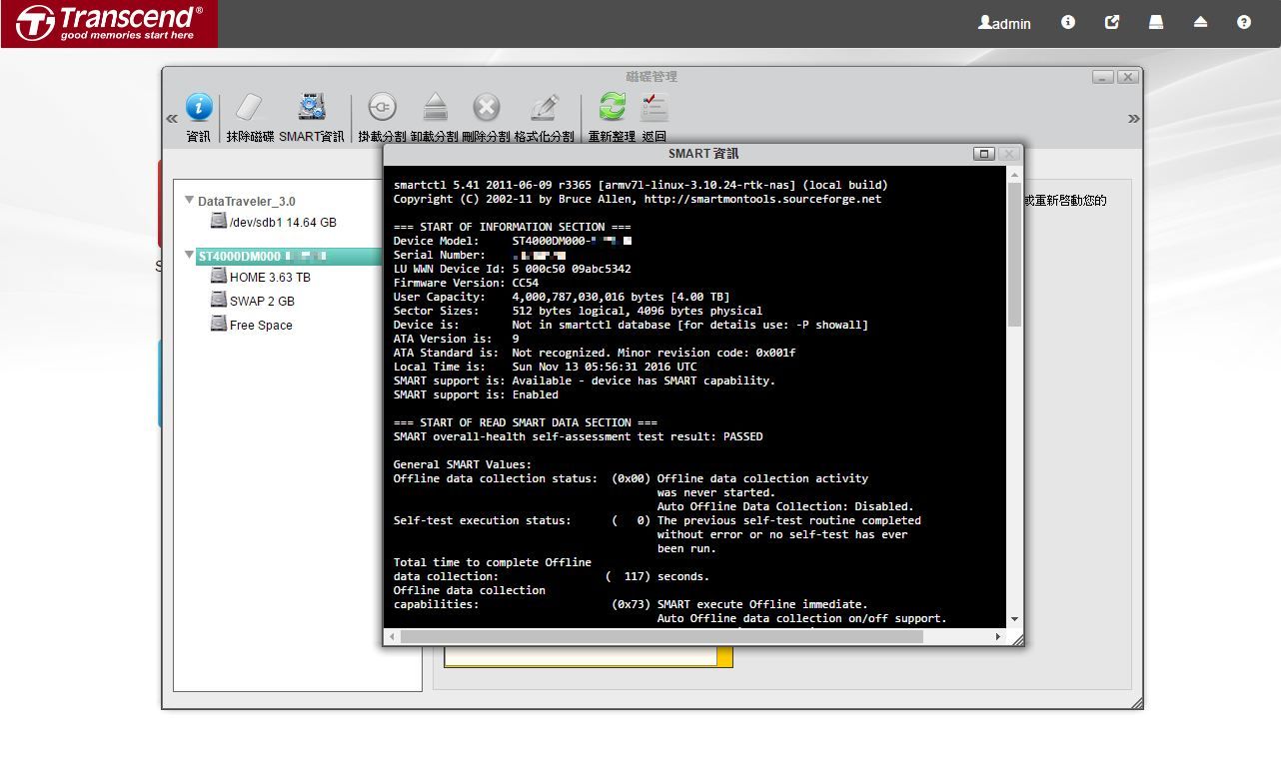Click the header external-link share icon

1112,22
